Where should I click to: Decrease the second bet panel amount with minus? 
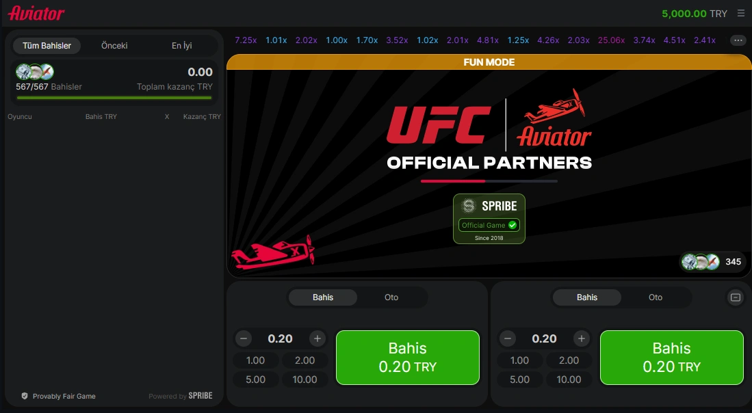click(508, 338)
